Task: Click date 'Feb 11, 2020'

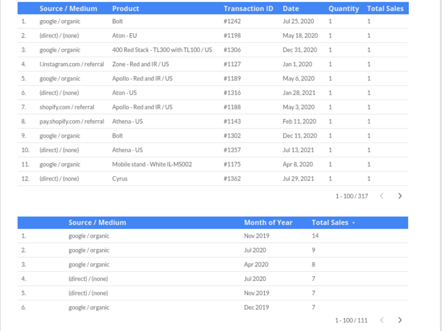Action: [299, 122]
